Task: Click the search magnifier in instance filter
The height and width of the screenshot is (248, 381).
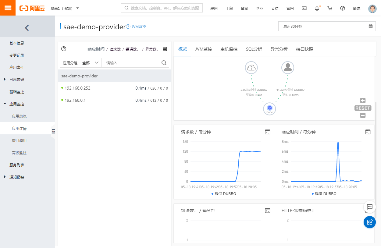Action: point(164,63)
